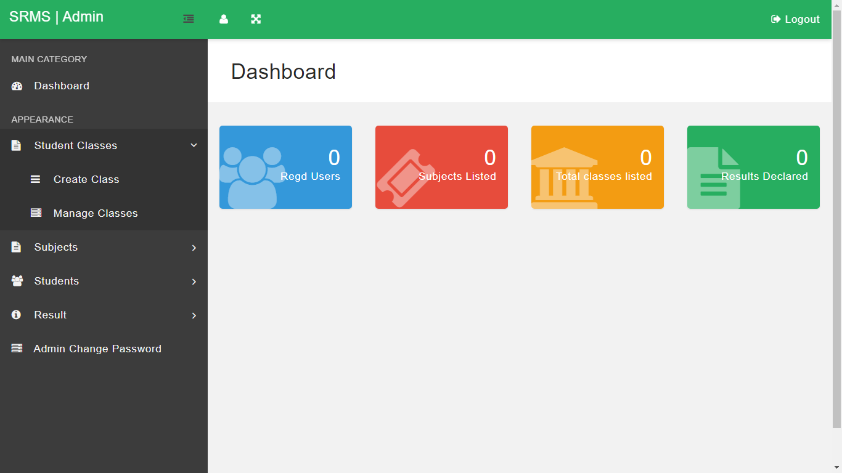Select the Student Classes menu item
The width and height of the screenshot is (842, 473).
[x=104, y=146]
